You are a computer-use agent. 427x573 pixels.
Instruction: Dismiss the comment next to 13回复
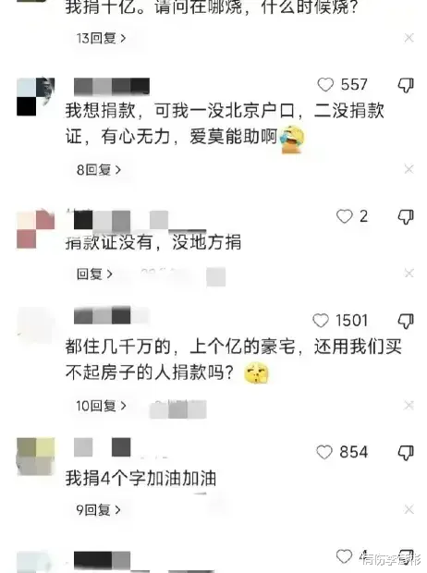(x=409, y=38)
